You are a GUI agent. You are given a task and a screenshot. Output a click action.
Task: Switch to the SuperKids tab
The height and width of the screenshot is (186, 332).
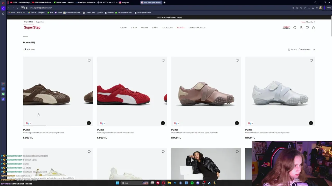tap(40, 22)
